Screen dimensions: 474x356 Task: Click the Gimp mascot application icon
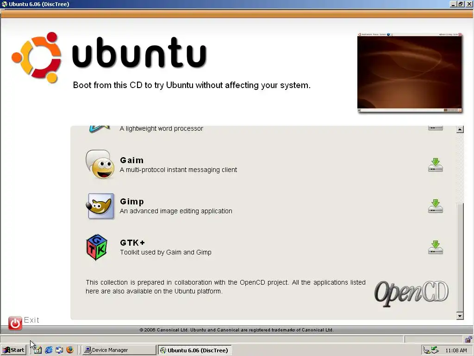[100, 206]
